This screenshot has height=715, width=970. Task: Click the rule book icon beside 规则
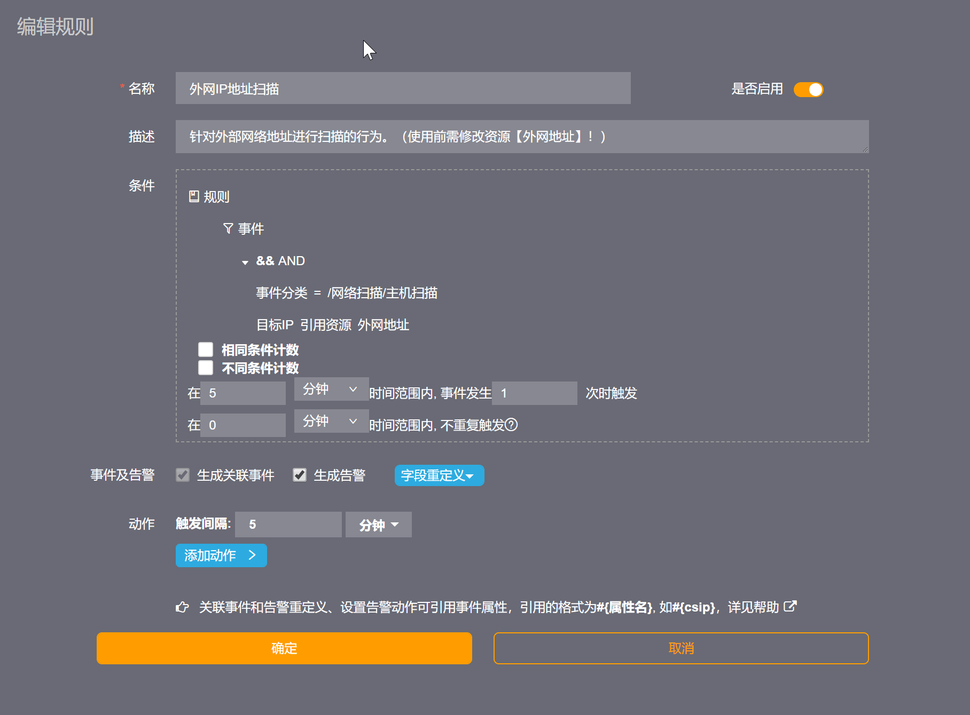coord(194,196)
